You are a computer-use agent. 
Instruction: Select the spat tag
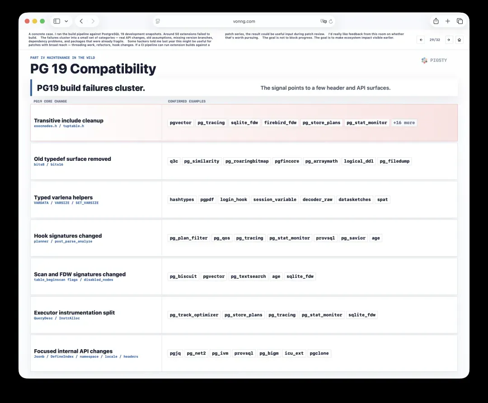[x=383, y=200]
